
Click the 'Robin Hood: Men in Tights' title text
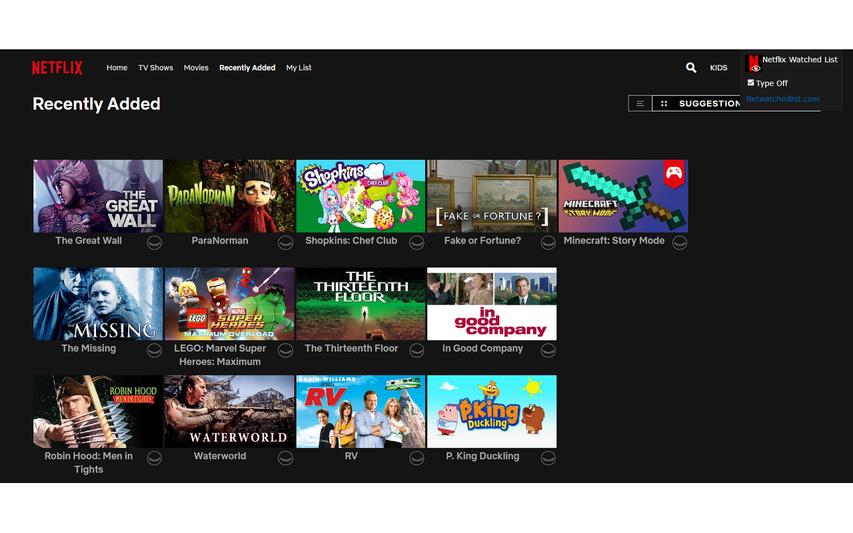point(89,463)
